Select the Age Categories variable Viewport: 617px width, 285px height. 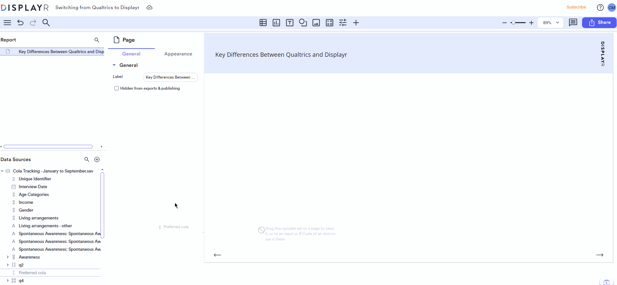(x=34, y=194)
